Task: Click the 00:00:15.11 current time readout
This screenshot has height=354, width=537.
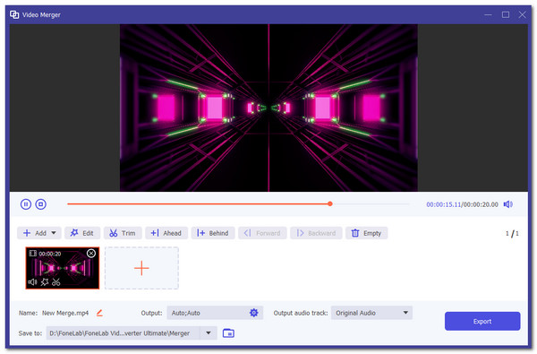Action: click(444, 204)
